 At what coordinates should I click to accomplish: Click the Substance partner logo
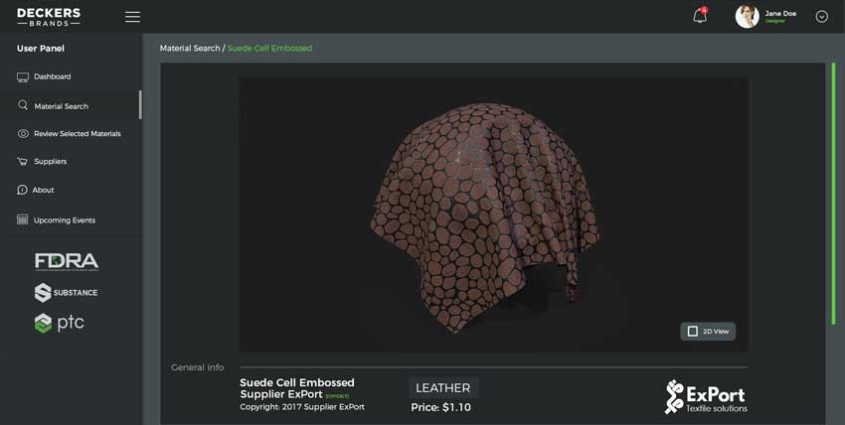(67, 292)
